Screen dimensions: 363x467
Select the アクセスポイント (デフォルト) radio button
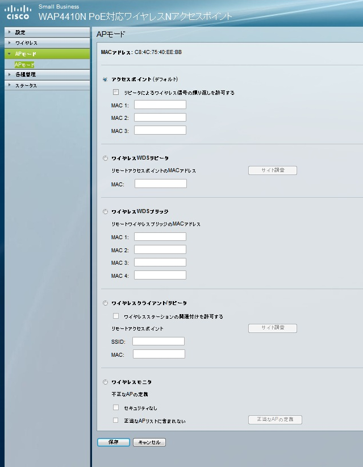click(x=105, y=80)
